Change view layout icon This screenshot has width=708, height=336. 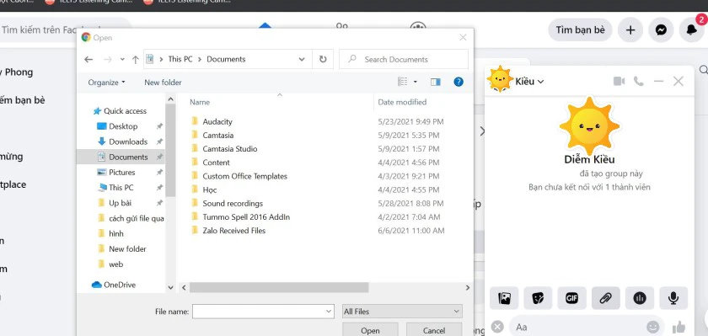(402, 82)
